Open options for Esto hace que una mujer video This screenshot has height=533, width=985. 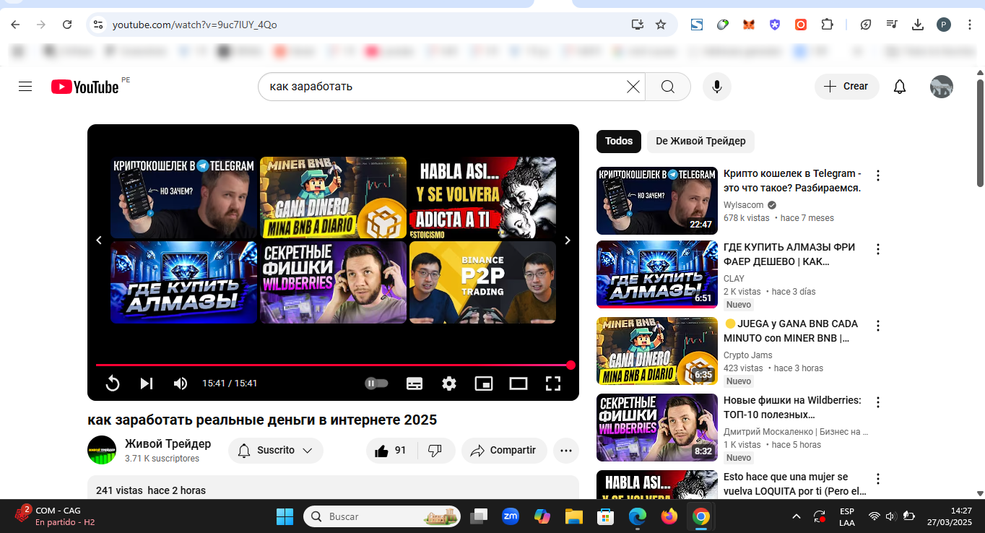[878, 479]
